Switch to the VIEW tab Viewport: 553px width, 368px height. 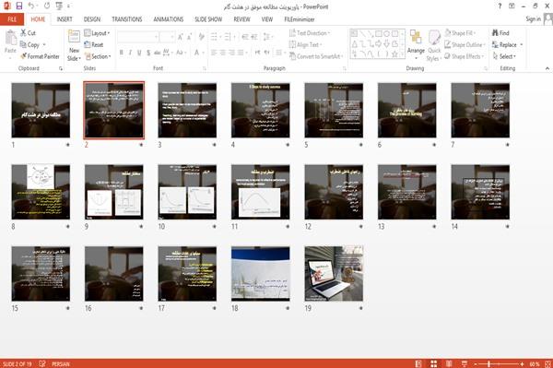[x=267, y=19]
